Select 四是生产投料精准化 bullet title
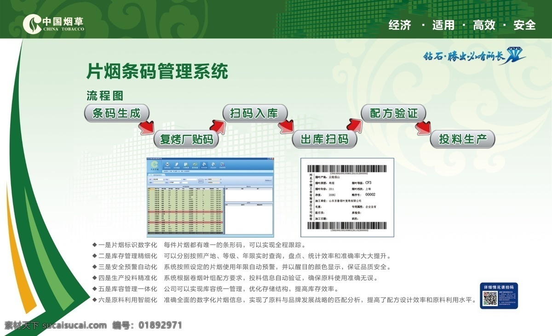The image size is (552, 336). pyautogui.click(x=128, y=278)
